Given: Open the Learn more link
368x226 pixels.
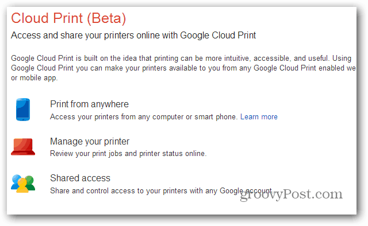Looking at the screenshot, I should pyautogui.click(x=259, y=116).
